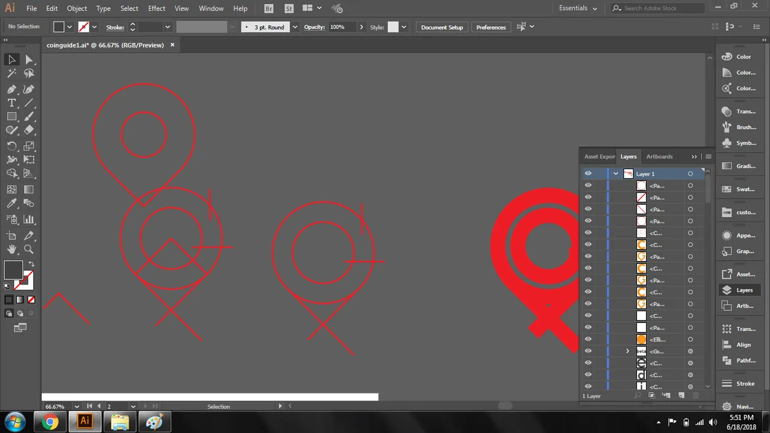Click the Preferences button

point(491,27)
